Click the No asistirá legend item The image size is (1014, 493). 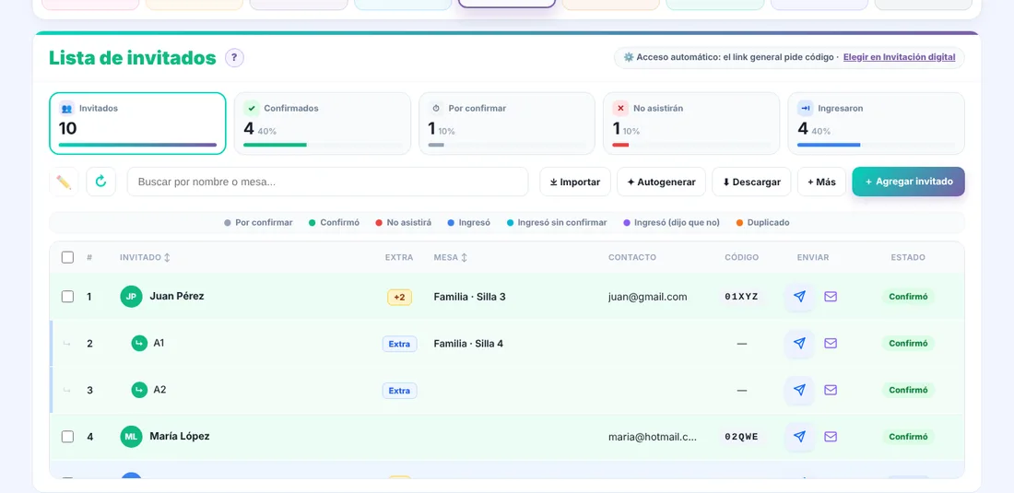click(403, 222)
